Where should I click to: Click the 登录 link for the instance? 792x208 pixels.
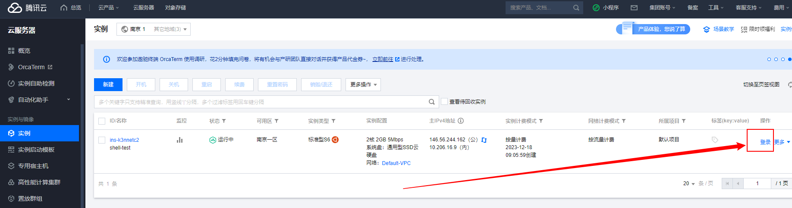pos(765,142)
